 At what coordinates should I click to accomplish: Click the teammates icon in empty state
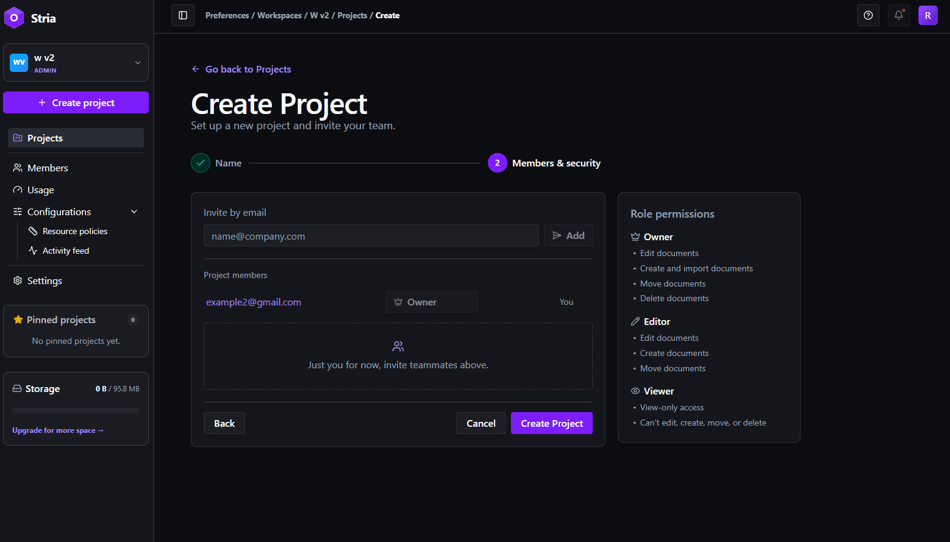click(x=398, y=346)
